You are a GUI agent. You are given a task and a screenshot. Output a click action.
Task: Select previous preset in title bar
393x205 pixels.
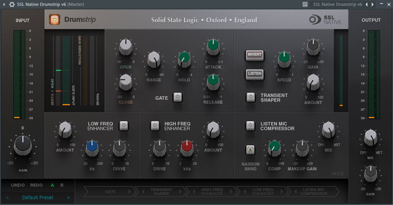pyautogui.click(x=366, y=4)
